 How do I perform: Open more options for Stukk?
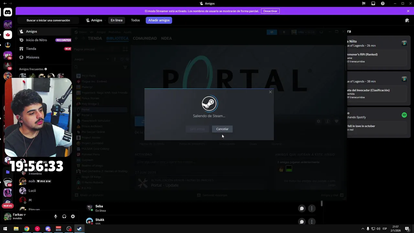pos(311,222)
